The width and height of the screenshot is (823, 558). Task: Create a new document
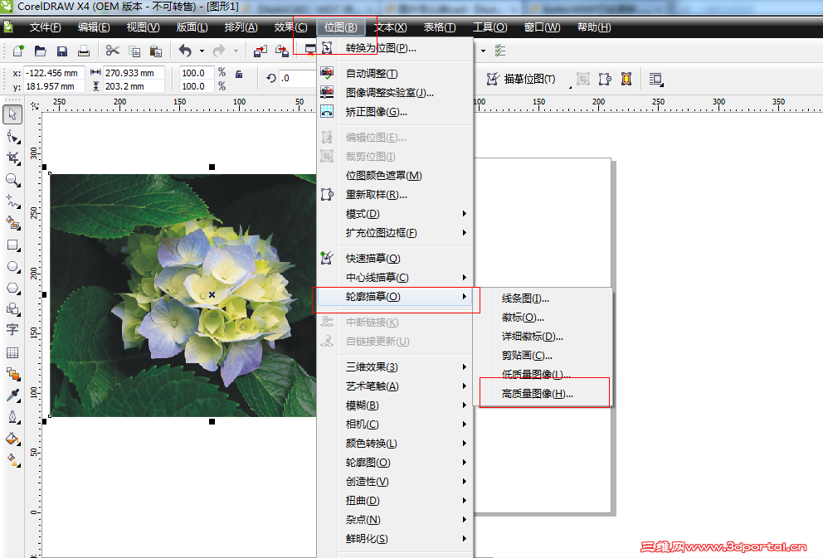(18, 51)
